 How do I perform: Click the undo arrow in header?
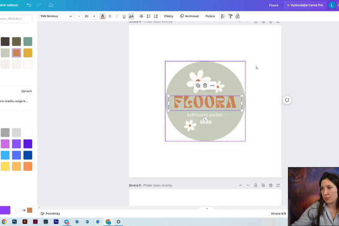tap(29, 5)
